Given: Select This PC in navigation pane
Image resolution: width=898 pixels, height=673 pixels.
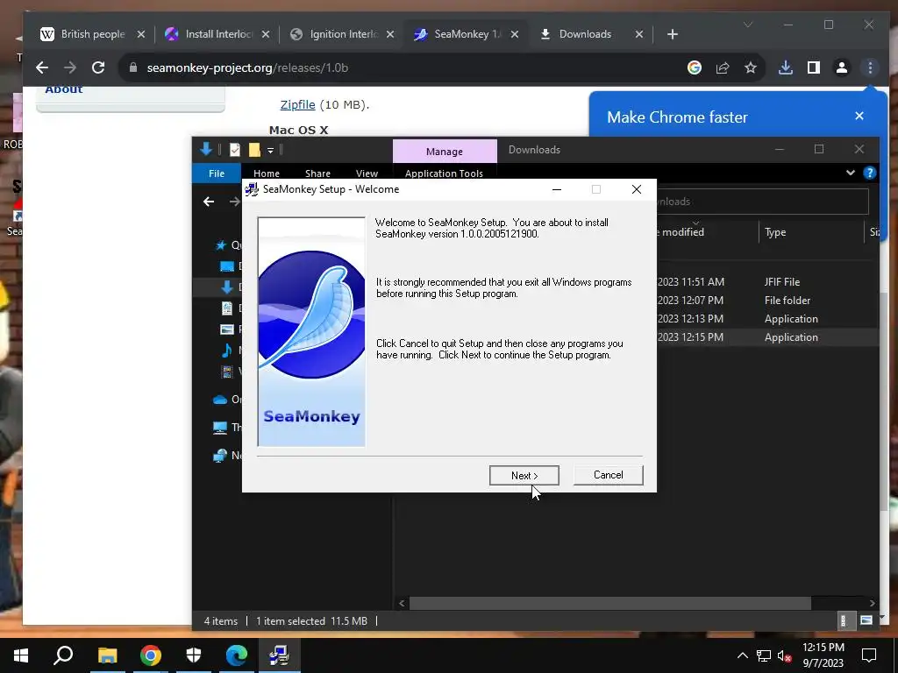Looking at the screenshot, I should (x=220, y=428).
